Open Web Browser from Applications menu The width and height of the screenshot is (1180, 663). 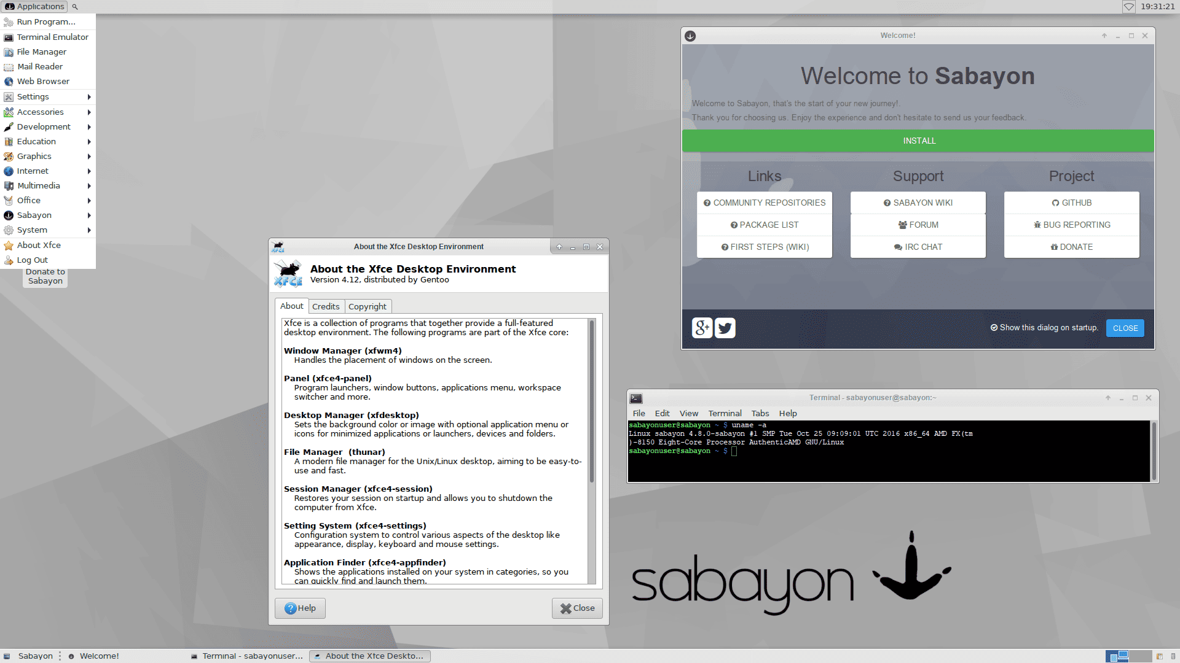[x=48, y=81]
